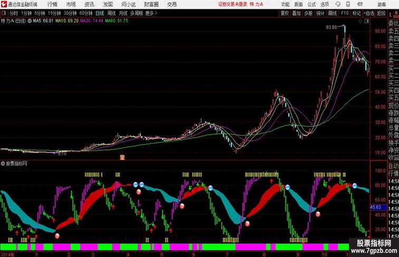Toggle the panel layout icon before 分时

(x=4, y=13)
